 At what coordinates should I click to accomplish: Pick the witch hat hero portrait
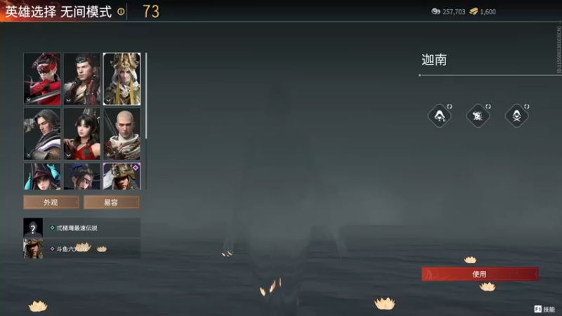[42, 176]
